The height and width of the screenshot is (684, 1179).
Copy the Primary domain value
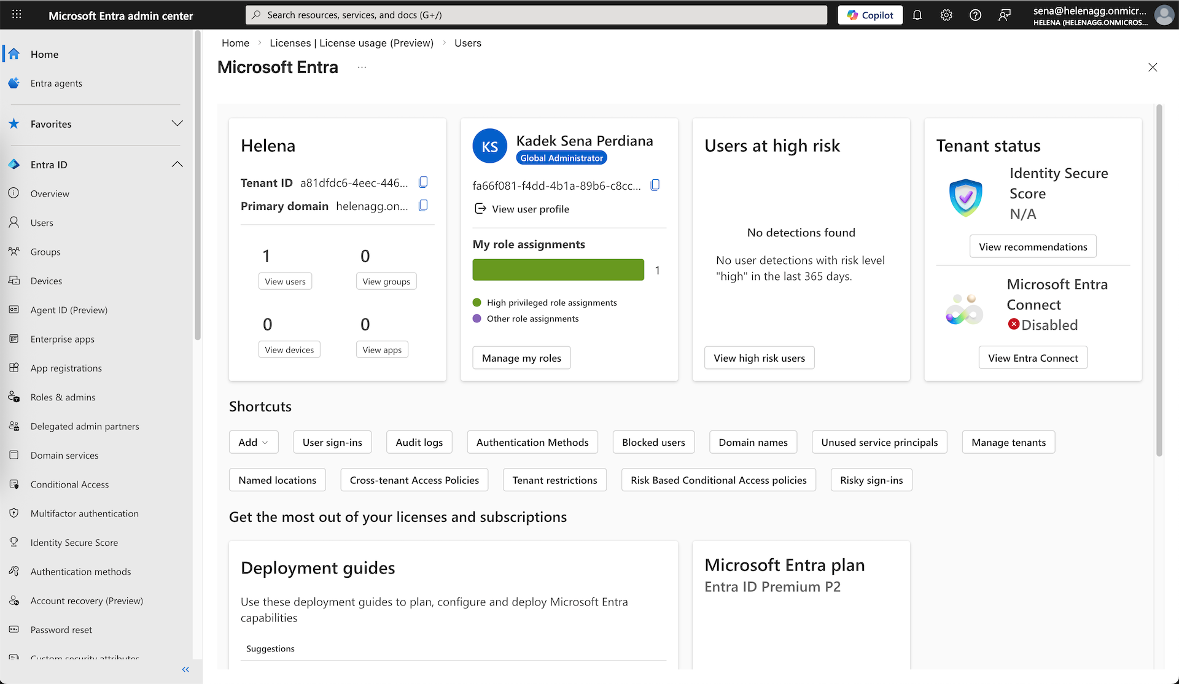[423, 206]
